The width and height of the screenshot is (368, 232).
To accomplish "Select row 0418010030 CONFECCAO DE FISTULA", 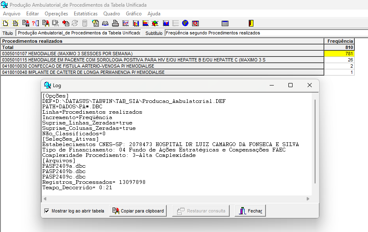I will [x=162, y=66].
